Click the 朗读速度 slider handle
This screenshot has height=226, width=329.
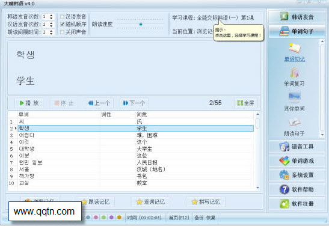coord(141,24)
